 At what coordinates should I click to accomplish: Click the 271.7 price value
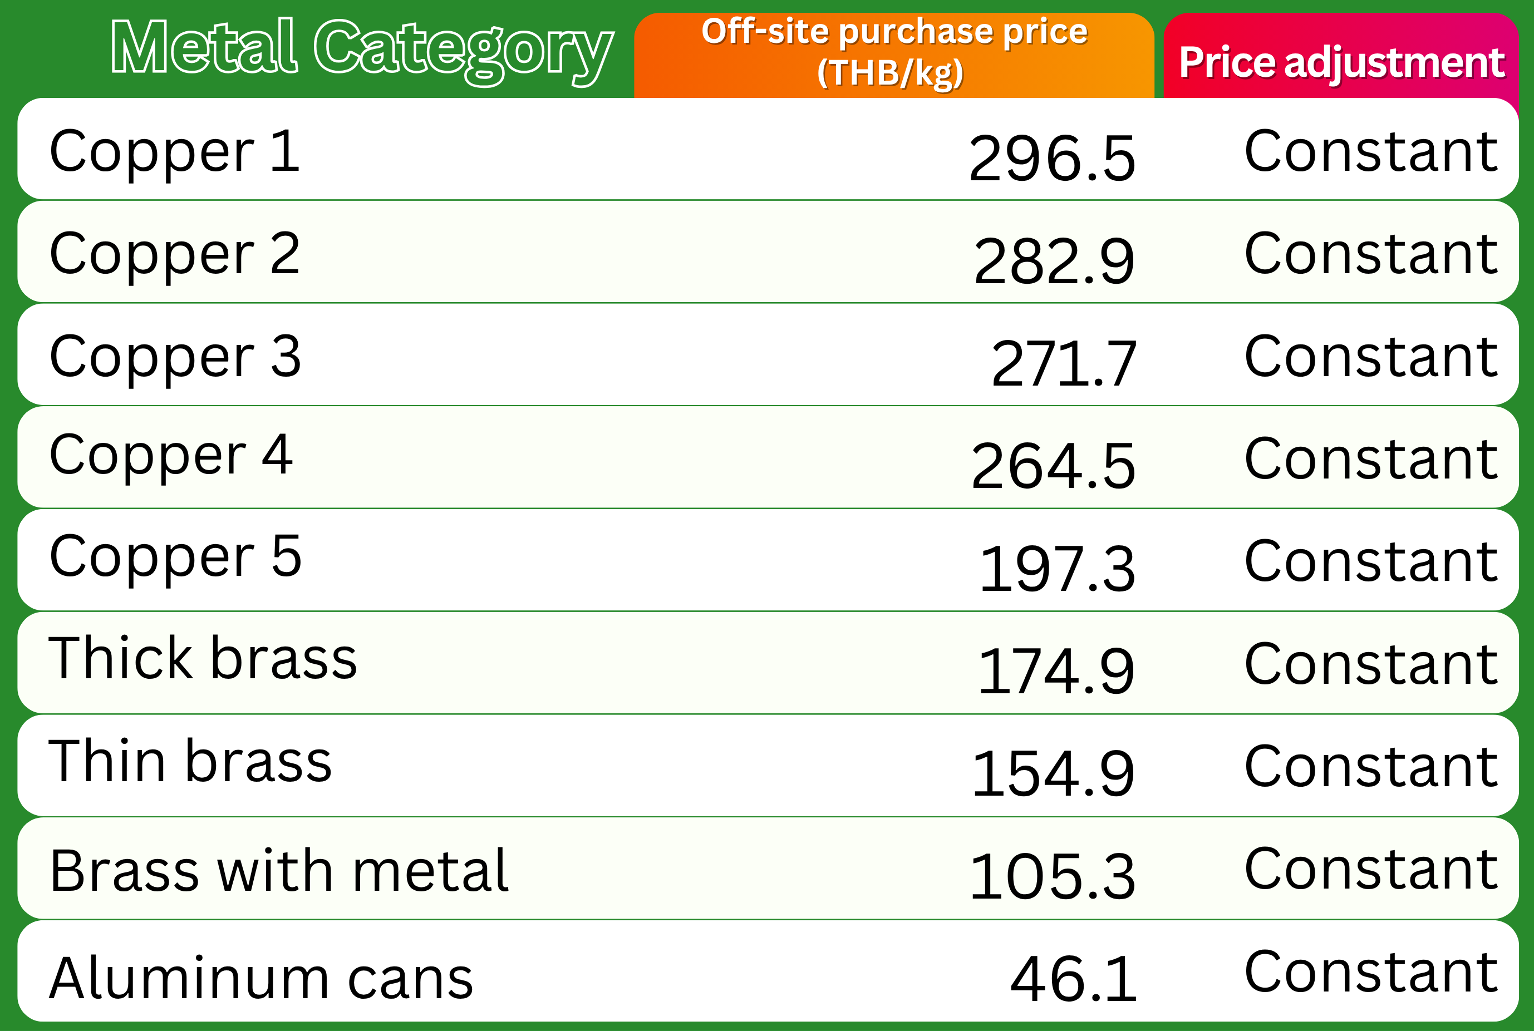tap(1063, 363)
